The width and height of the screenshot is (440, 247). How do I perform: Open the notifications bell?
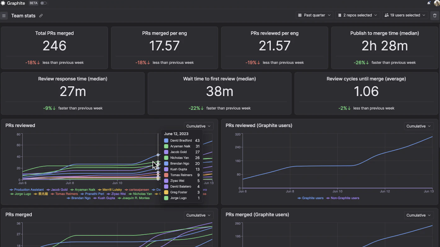click(429, 3)
